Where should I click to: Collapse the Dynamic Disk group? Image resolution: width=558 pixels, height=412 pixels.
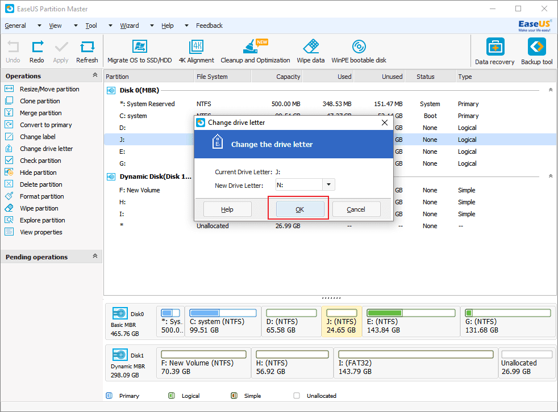(x=551, y=176)
